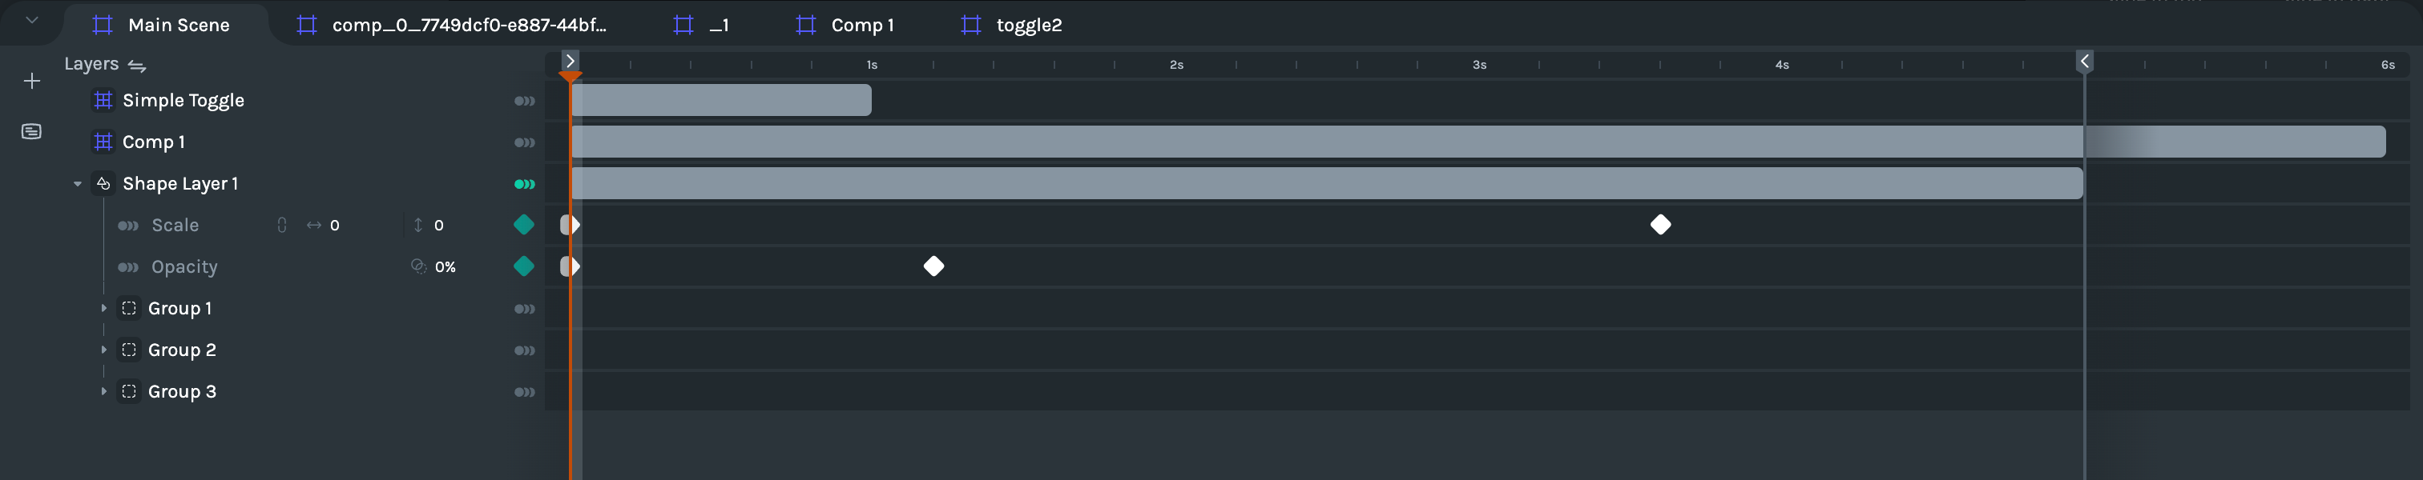
Task: Click the add layer plus icon
Action: click(x=32, y=82)
